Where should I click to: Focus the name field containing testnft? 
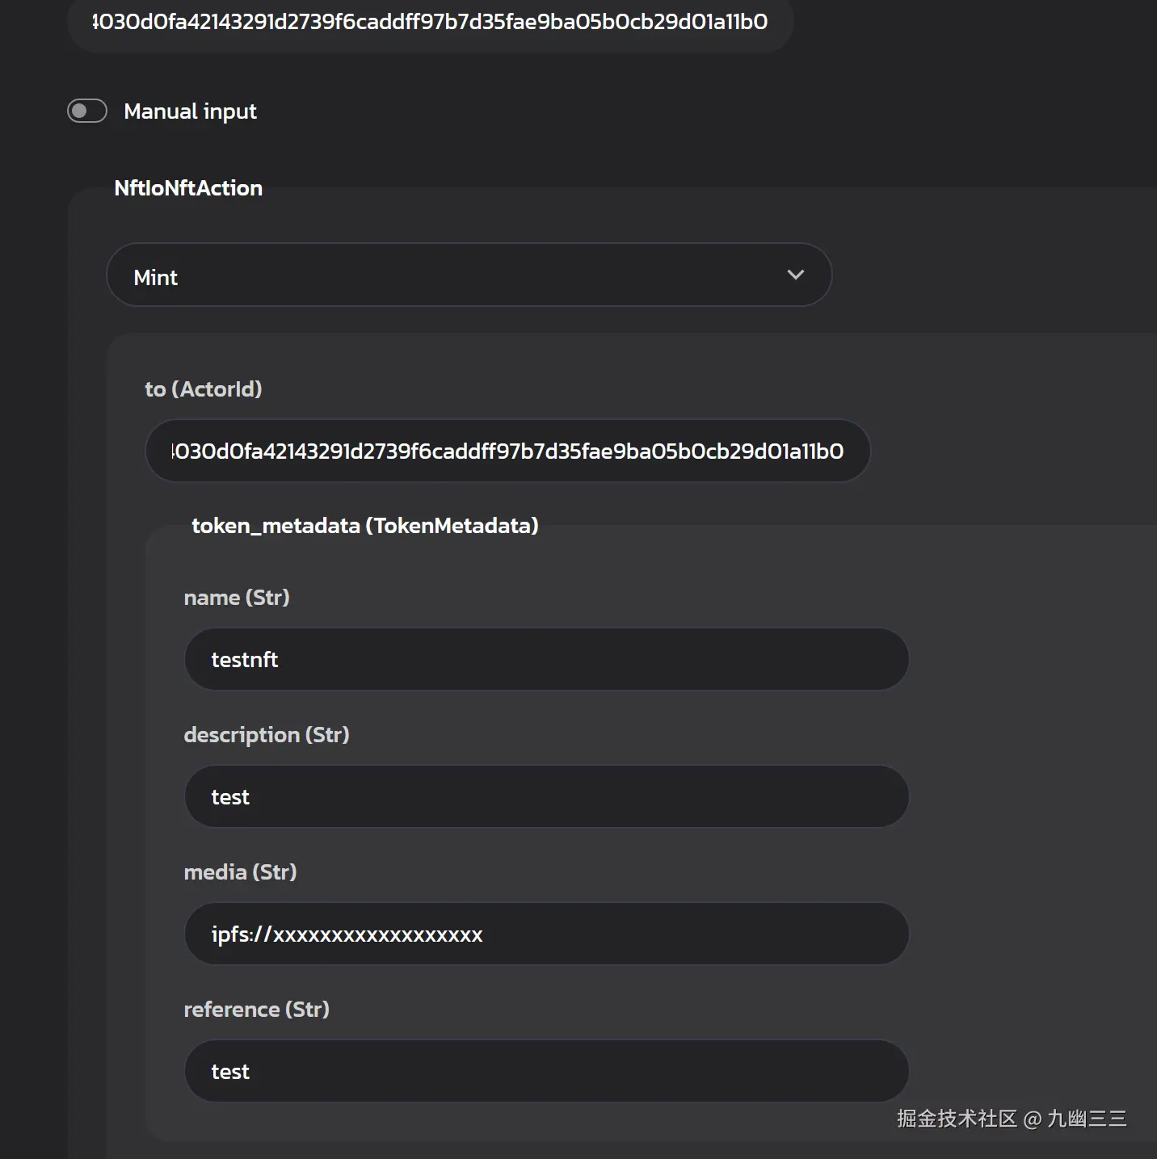point(547,660)
